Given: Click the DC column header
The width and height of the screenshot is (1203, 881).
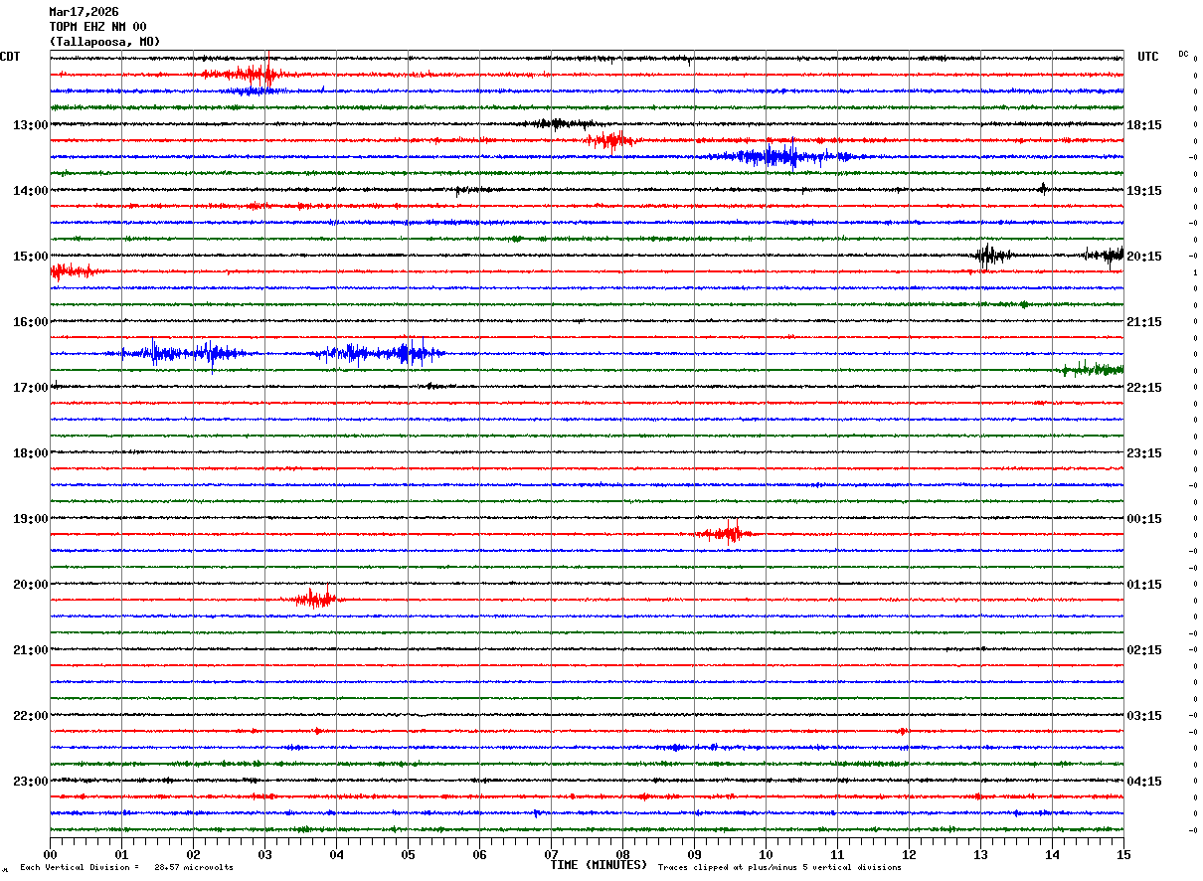Looking at the screenshot, I should click(1183, 54).
